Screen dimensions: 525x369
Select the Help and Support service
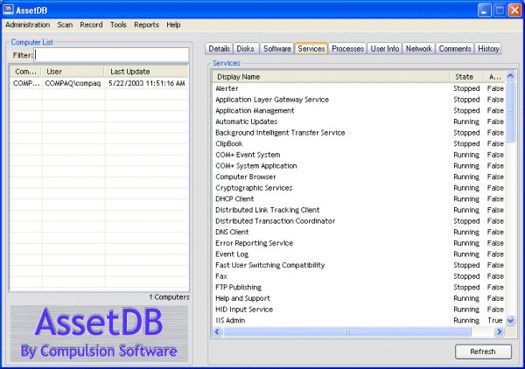pyautogui.click(x=359, y=298)
